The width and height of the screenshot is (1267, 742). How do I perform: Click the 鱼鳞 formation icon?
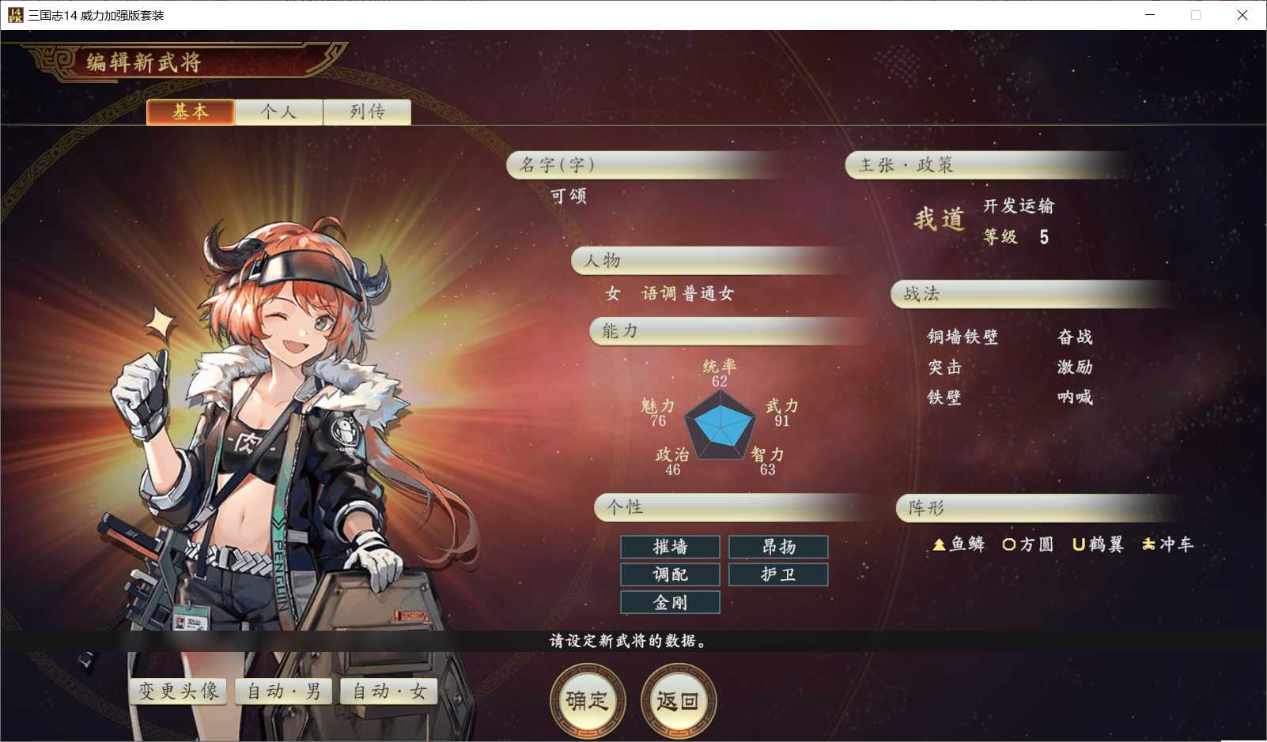(939, 544)
